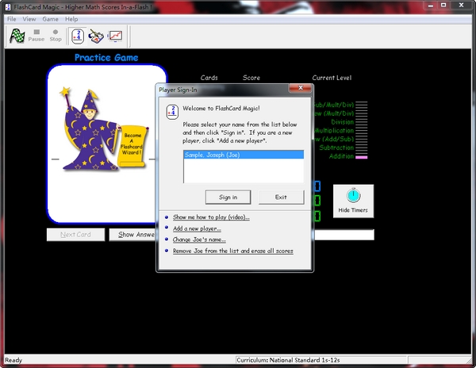Viewport: 476px width, 368px height.
Task: Open Show me how to play video link
Action: tap(211, 217)
